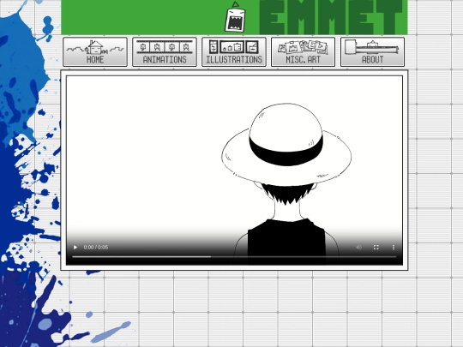The width and height of the screenshot is (463, 347).
Task: Open the ABOUT page
Action: click(x=372, y=52)
